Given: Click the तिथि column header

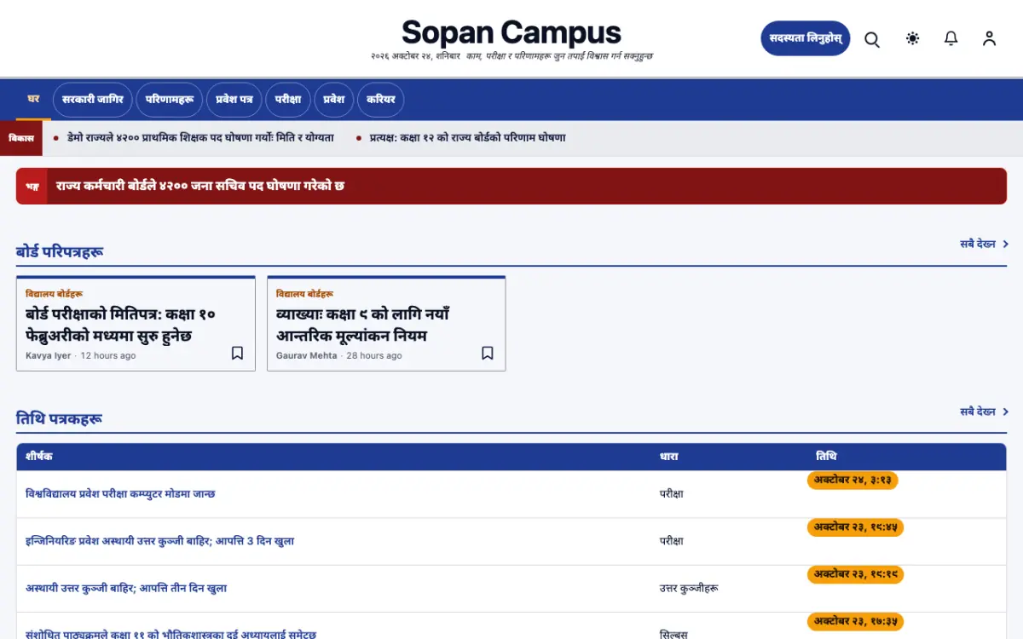Looking at the screenshot, I should click(x=826, y=457).
